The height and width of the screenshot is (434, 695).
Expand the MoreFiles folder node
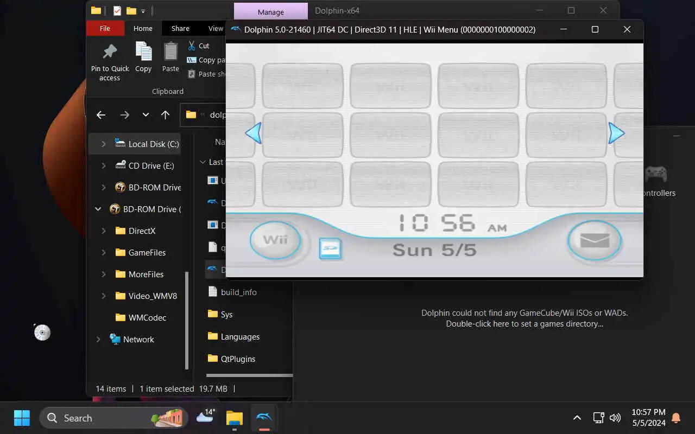coord(104,274)
